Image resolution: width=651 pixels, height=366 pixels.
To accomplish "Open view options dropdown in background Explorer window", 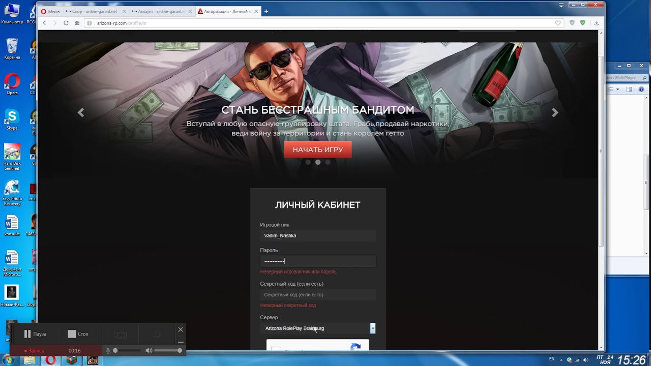I will [617, 89].
